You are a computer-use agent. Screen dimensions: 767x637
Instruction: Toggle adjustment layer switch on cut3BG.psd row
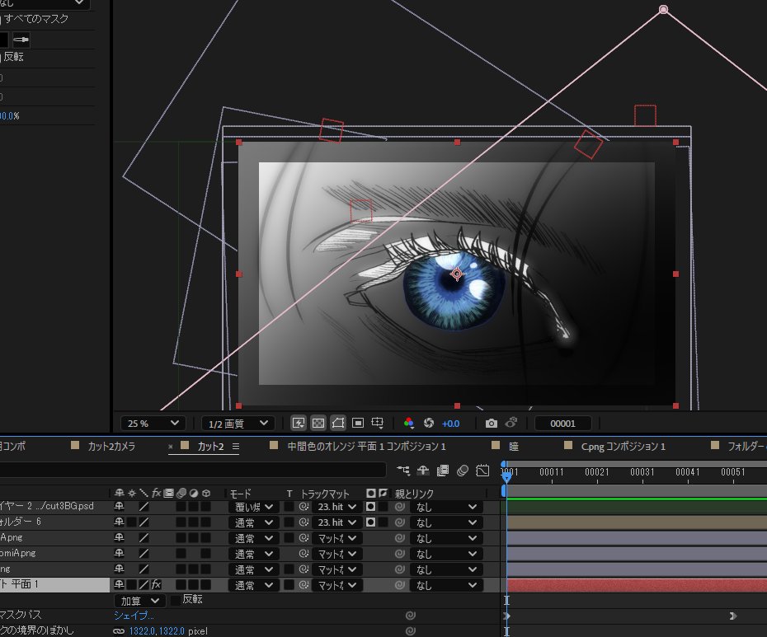194,507
